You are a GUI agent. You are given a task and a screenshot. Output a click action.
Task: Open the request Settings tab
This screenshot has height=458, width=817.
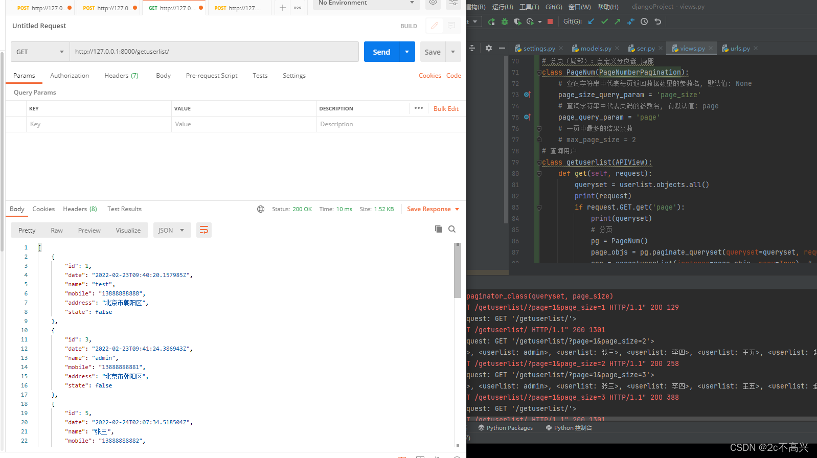tap(294, 75)
